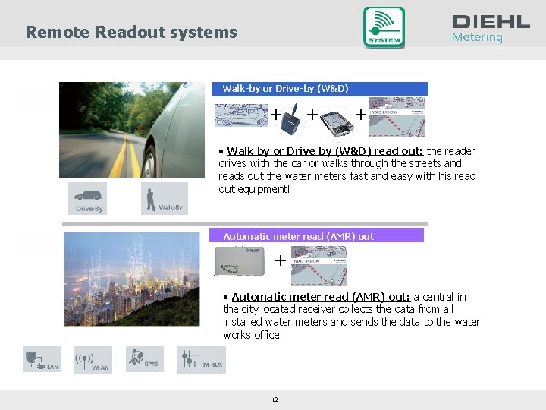Select the Walk-By pedestrian icon
The image size is (546, 410).
(165, 198)
